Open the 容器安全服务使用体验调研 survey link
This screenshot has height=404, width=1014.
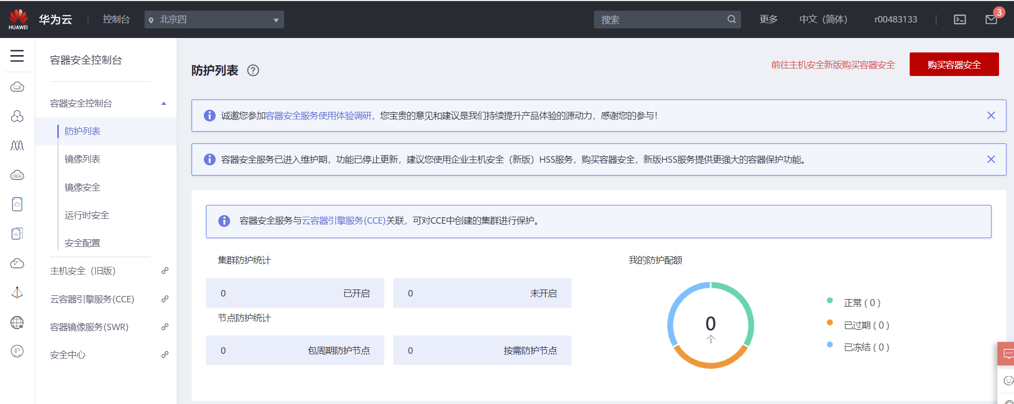318,116
